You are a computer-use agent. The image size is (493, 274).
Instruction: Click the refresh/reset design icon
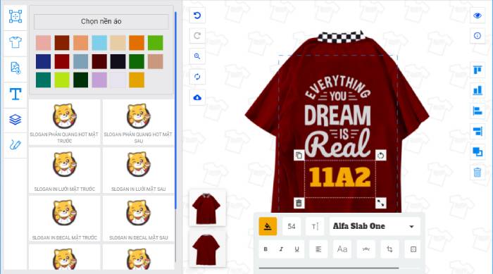197,77
